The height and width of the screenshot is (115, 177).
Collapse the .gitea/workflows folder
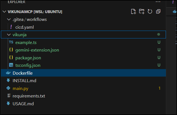click(x=8, y=19)
